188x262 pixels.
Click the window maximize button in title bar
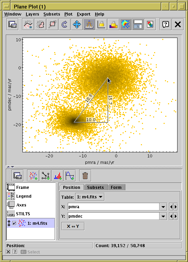click(x=182, y=6)
